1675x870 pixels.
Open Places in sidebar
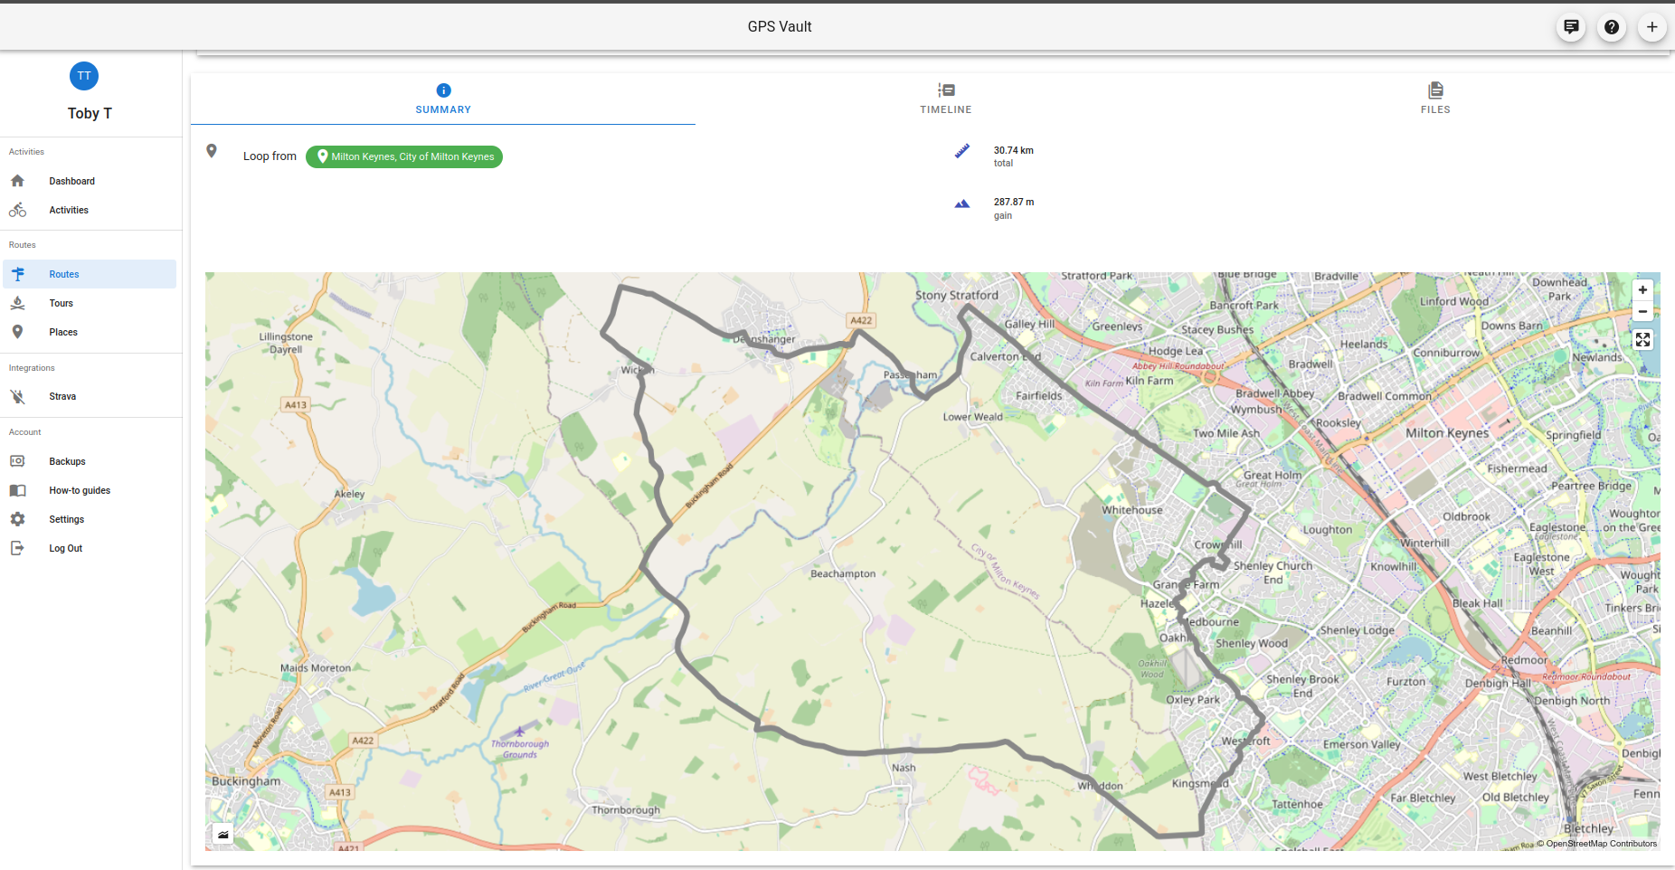coord(90,332)
